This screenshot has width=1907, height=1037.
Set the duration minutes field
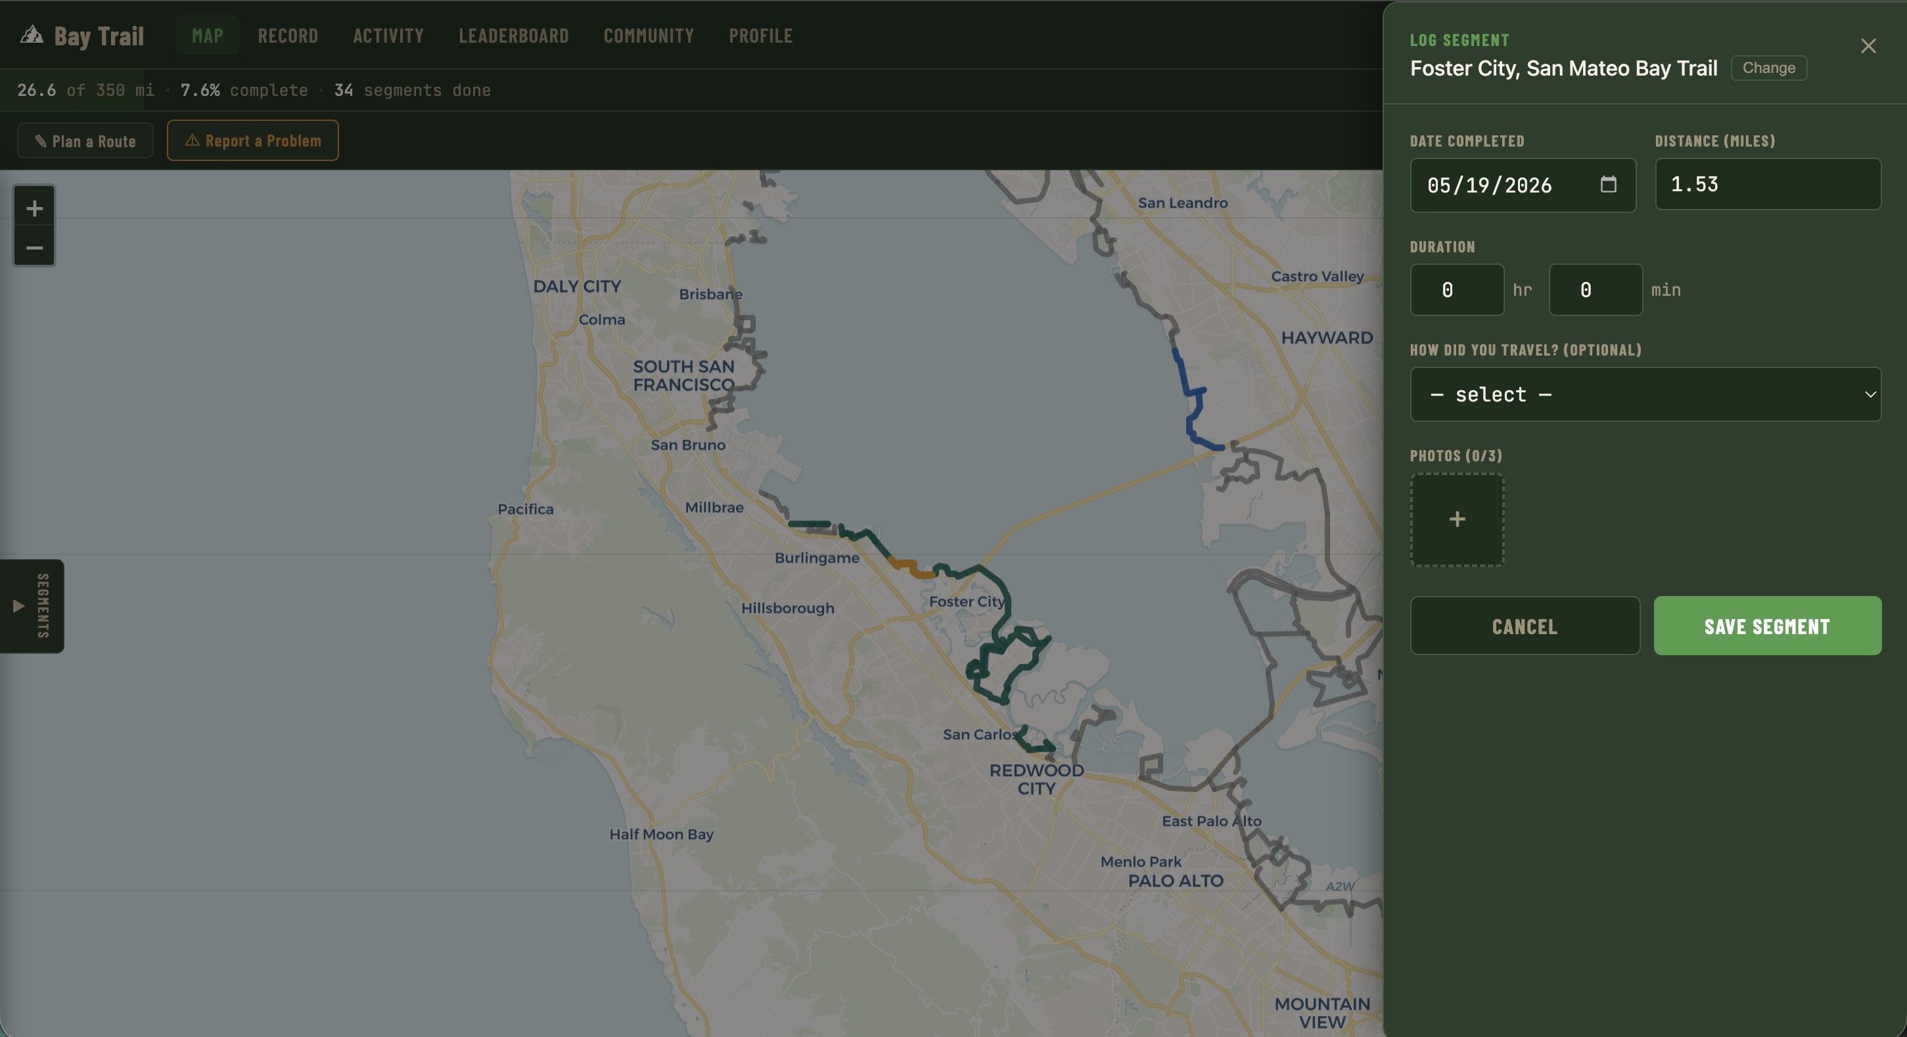click(x=1596, y=290)
